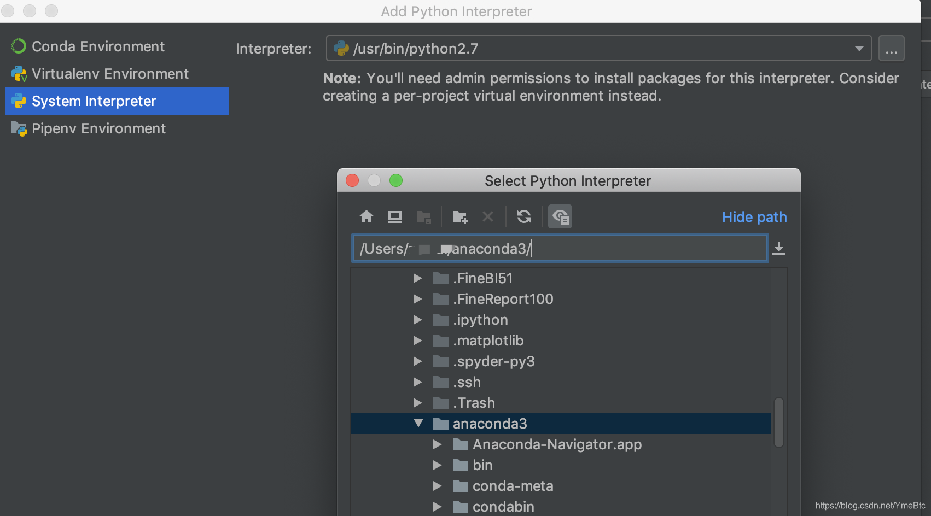Select conda-meta folder row
The image size is (931, 516).
click(561, 486)
